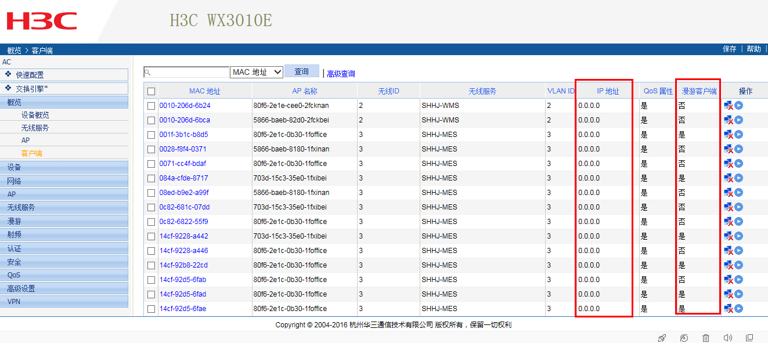This screenshot has height=343, width=768.
Task: Check the box for 0010-206d-6b24
Action: click(152, 106)
